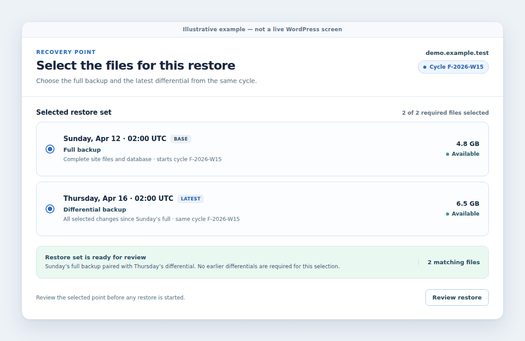
Task: Select the Thursday, Apr 16 differential radio
Action: coord(50,209)
